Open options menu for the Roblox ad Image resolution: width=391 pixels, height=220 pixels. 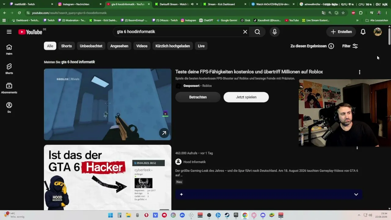point(360,72)
